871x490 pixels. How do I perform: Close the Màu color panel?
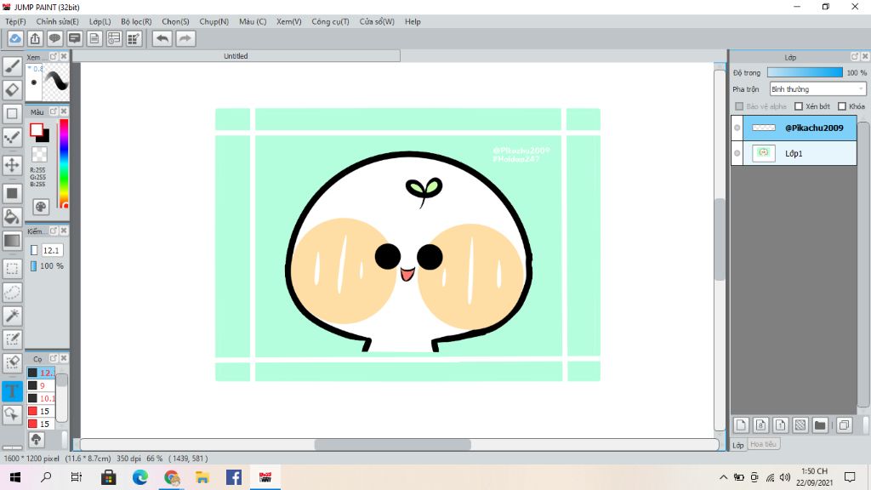click(64, 111)
